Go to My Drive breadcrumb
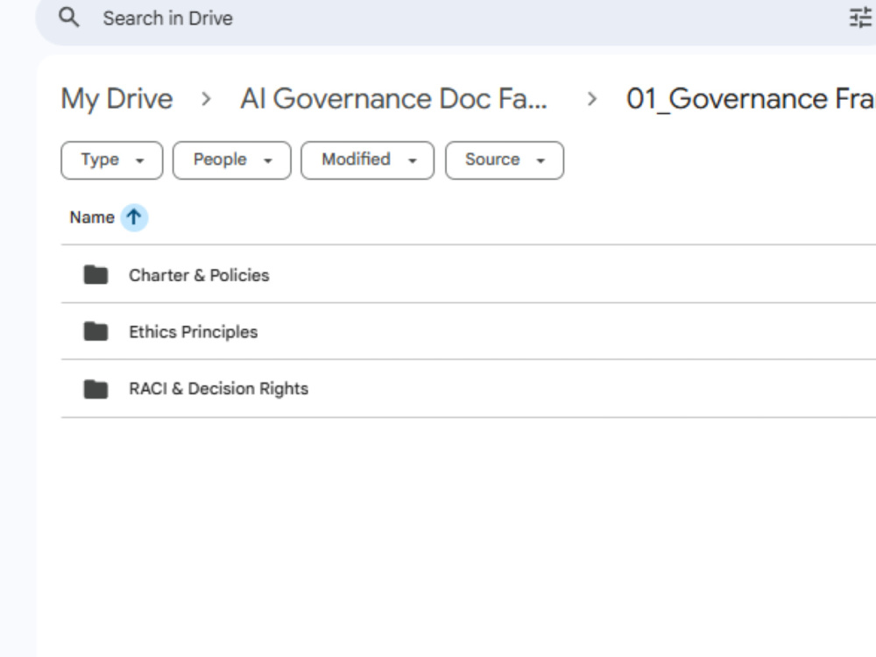Screen dimensions: 876x657 (x=117, y=99)
